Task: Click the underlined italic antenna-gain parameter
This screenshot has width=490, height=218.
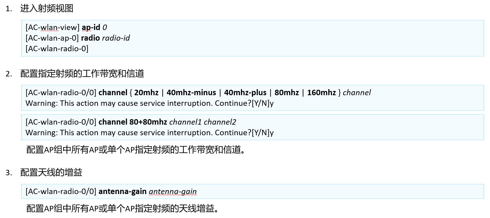Action: [x=173, y=192]
